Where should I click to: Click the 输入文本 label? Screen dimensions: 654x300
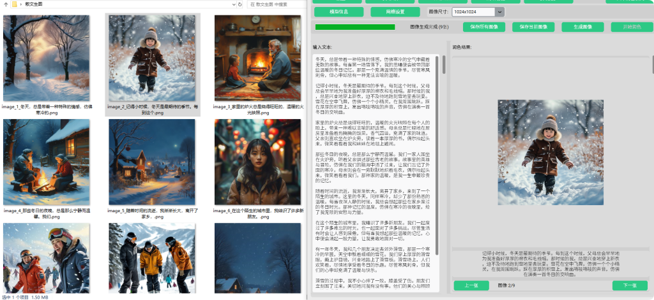(x=323, y=47)
